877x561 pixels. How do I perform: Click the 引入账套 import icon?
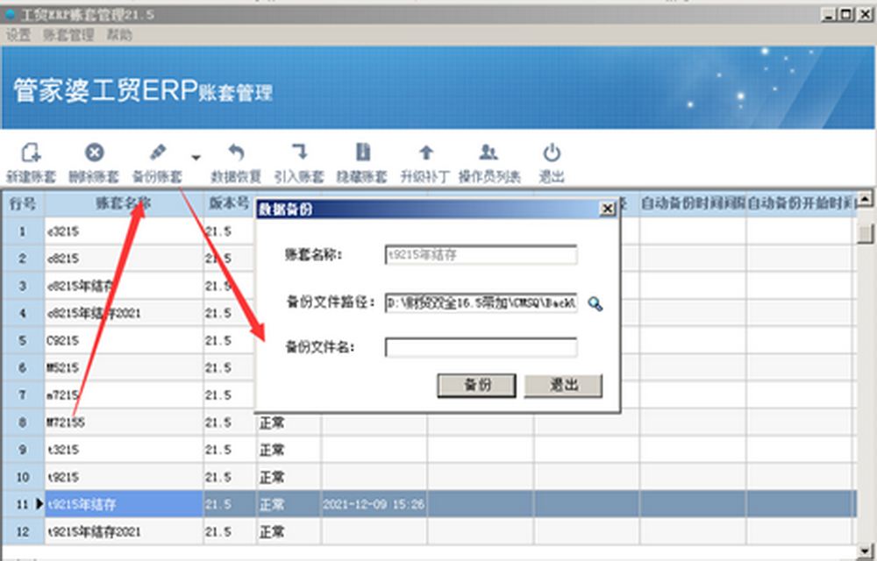pyautogui.click(x=299, y=153)
